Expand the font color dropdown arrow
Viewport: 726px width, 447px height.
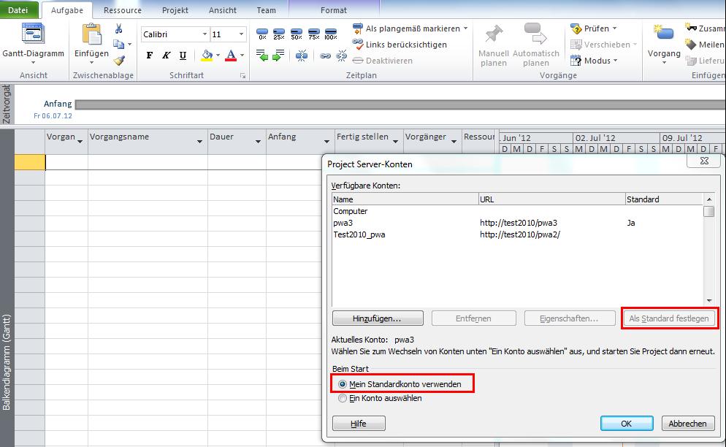click(x=242, y=56)
